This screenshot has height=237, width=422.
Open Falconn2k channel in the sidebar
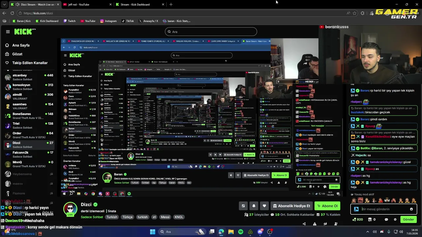[29, 154]
